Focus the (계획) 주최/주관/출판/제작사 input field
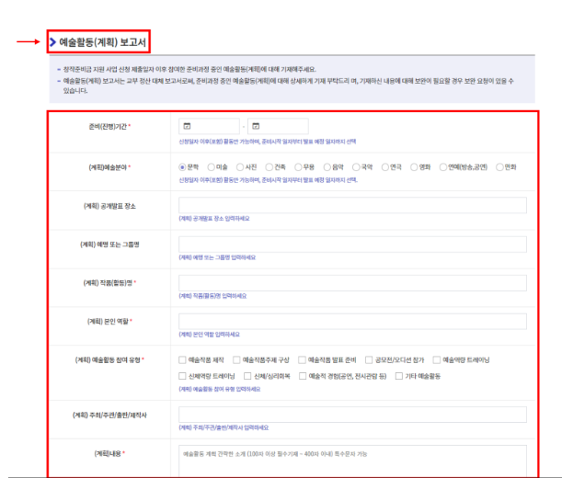The height and width of the screenshot is (478, 562). tap(352, 415)
